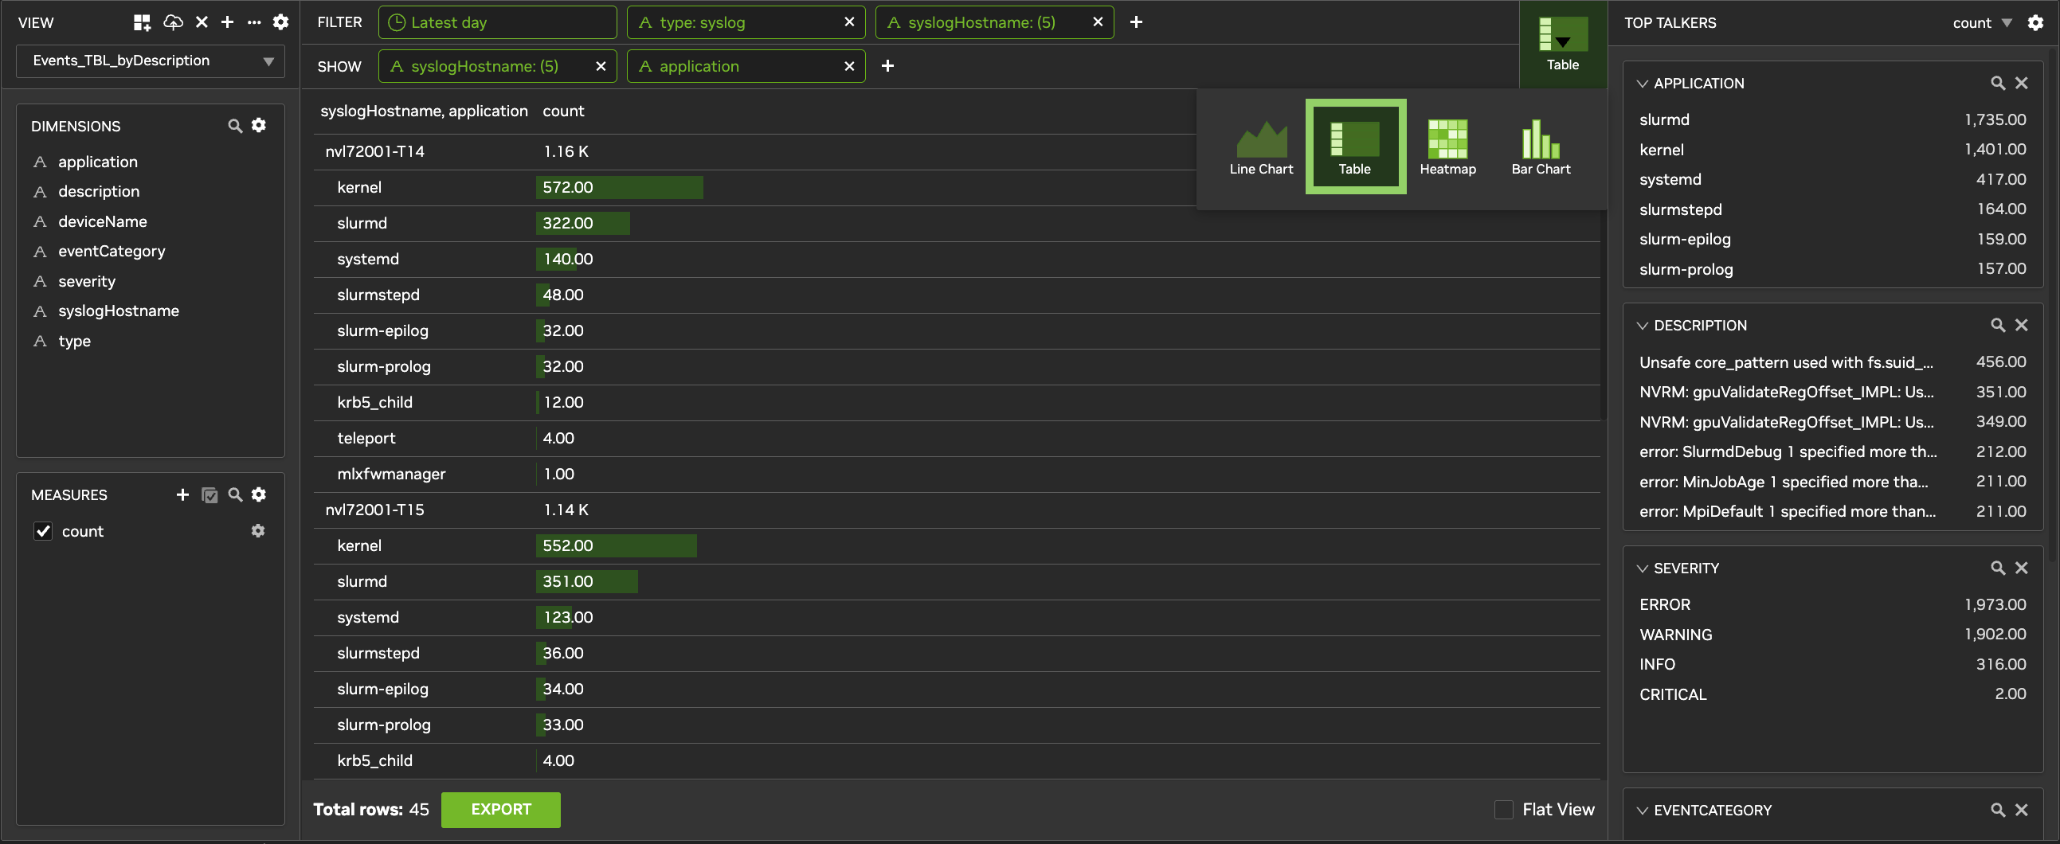The width and height of the screenshot is (2060, 844).
Task: Remove the type: syslog filter
Action: pos(848,22)
